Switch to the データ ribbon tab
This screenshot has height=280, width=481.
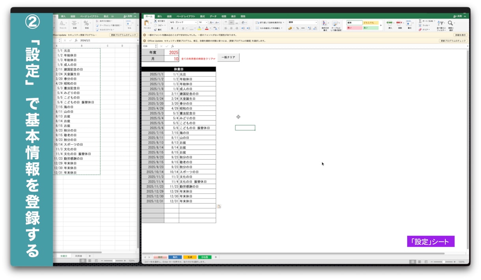pos(213,16)
